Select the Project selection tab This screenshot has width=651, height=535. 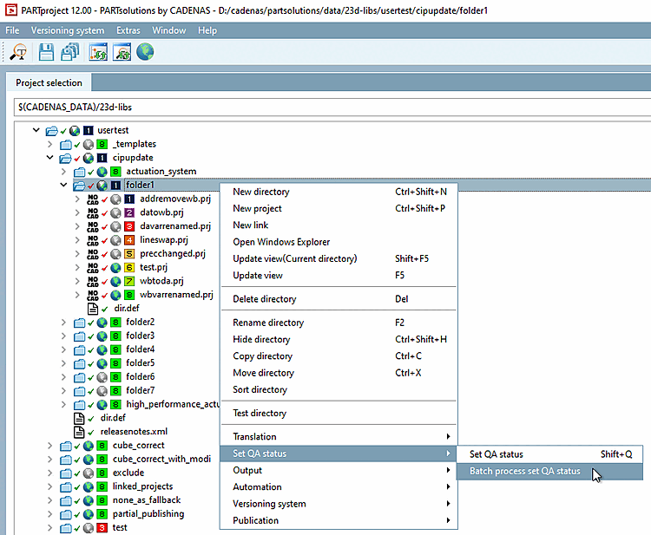(x=49, y=83)
